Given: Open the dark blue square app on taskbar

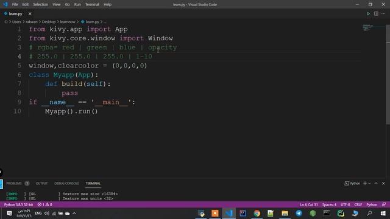Looking at the screenshot, I should (243, 214).
